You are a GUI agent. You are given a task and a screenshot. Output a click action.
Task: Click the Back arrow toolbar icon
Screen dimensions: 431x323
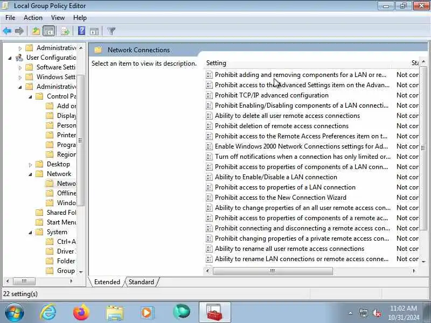7,31
